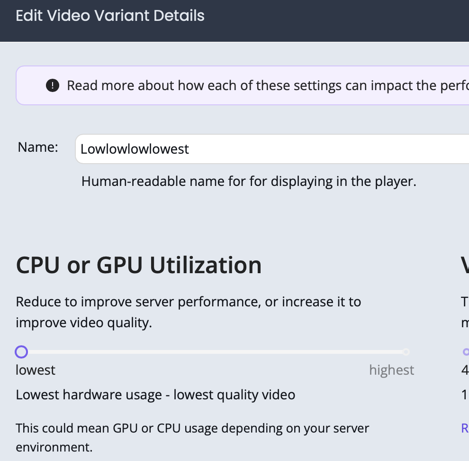
Task: Click the Name: field label
Action: pyautogui.click(x=37, y=147)
